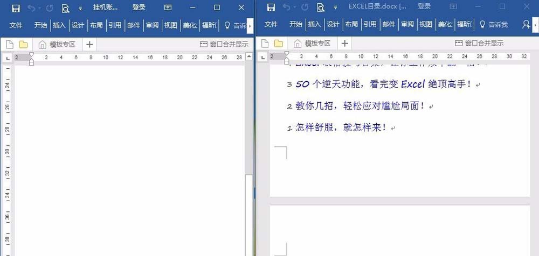Image resolution: width=539 pixels, height=256 pixels.
Task: Open the 福昕 tab in left window
Action: (x=209, y=25)
